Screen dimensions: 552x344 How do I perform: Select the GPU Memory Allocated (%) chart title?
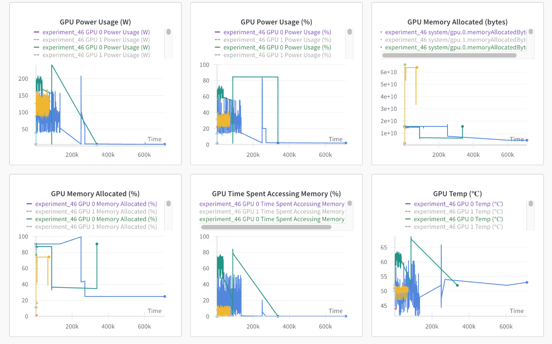pyautogui.click(x=95, y=194)
